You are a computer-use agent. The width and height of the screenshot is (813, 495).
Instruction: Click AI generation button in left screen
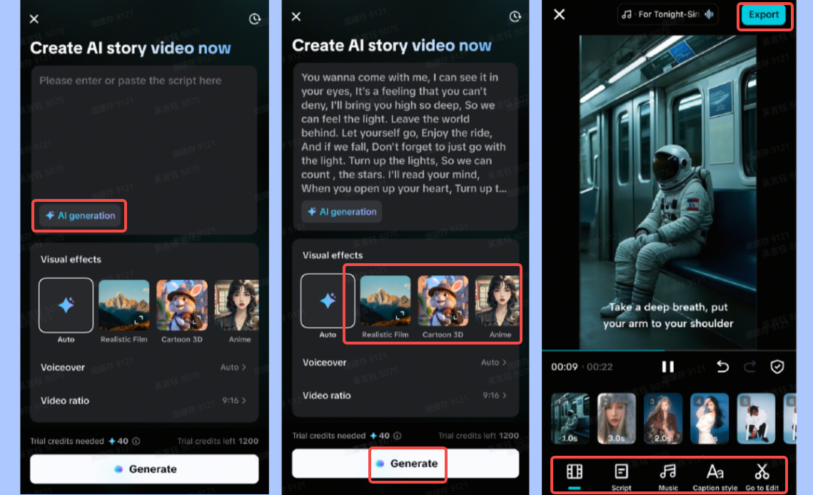tap(81, 215)
